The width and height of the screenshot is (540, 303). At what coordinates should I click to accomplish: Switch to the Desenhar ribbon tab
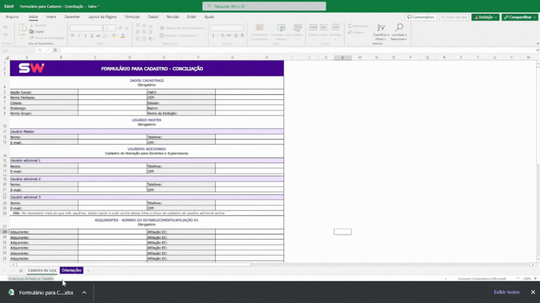click(x=72, y=16)
